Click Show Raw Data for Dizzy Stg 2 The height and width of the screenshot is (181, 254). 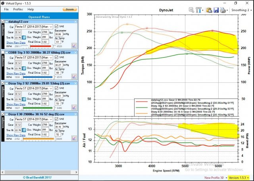tap(16, 104)
